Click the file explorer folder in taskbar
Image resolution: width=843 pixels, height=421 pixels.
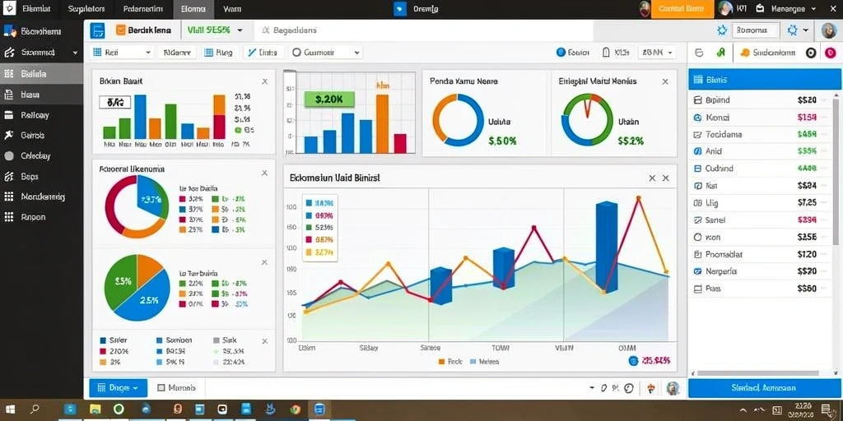[x=95, y=409]
